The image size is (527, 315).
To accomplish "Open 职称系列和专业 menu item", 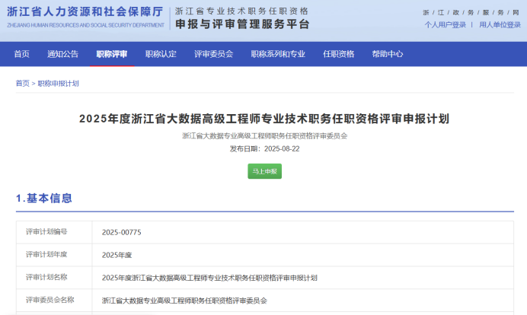I will (x=277, y=54).
